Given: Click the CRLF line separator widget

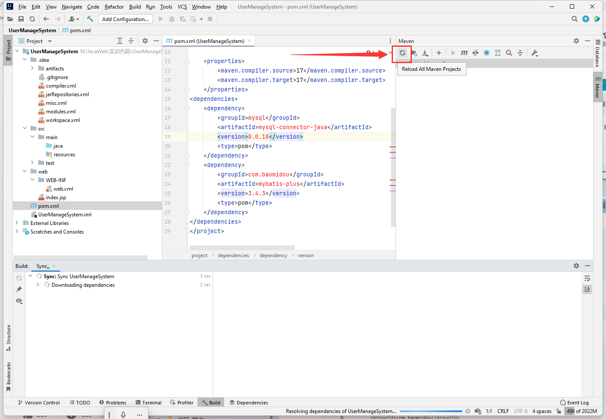Looking at the screenshot, I should (503, 411).
